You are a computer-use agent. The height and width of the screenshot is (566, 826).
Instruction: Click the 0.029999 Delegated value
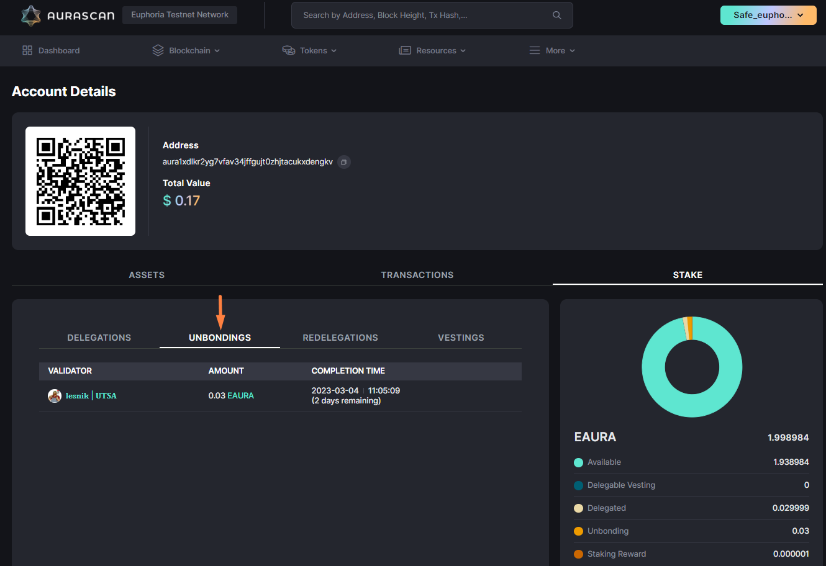[x=791, y=508]
